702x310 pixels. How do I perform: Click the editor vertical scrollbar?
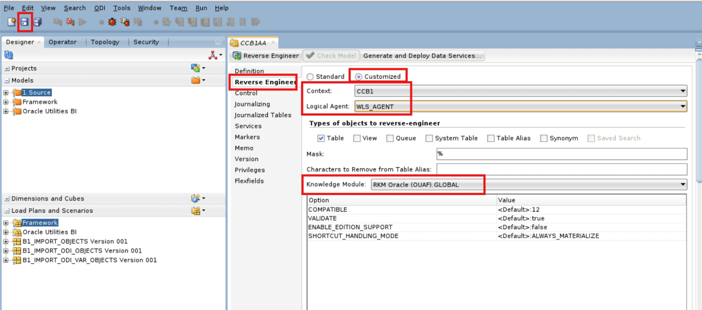(x=699, y=120)
